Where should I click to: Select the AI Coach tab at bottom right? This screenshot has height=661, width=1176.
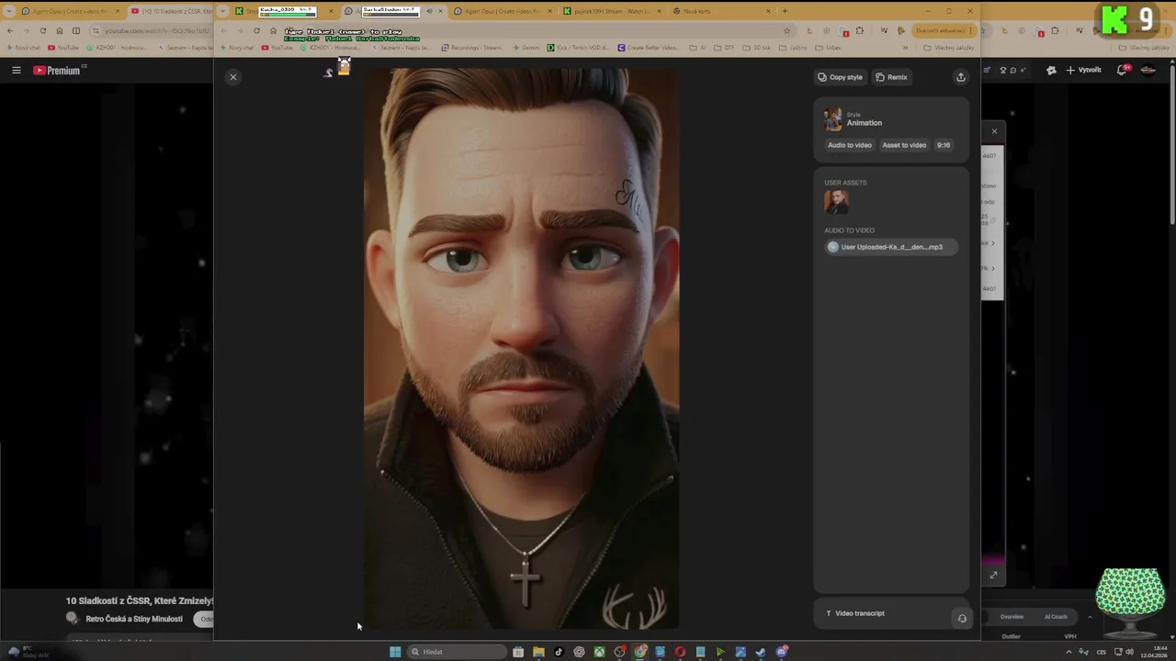1057,617
